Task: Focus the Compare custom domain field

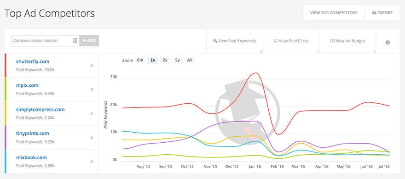Action: tap(46, 41)
